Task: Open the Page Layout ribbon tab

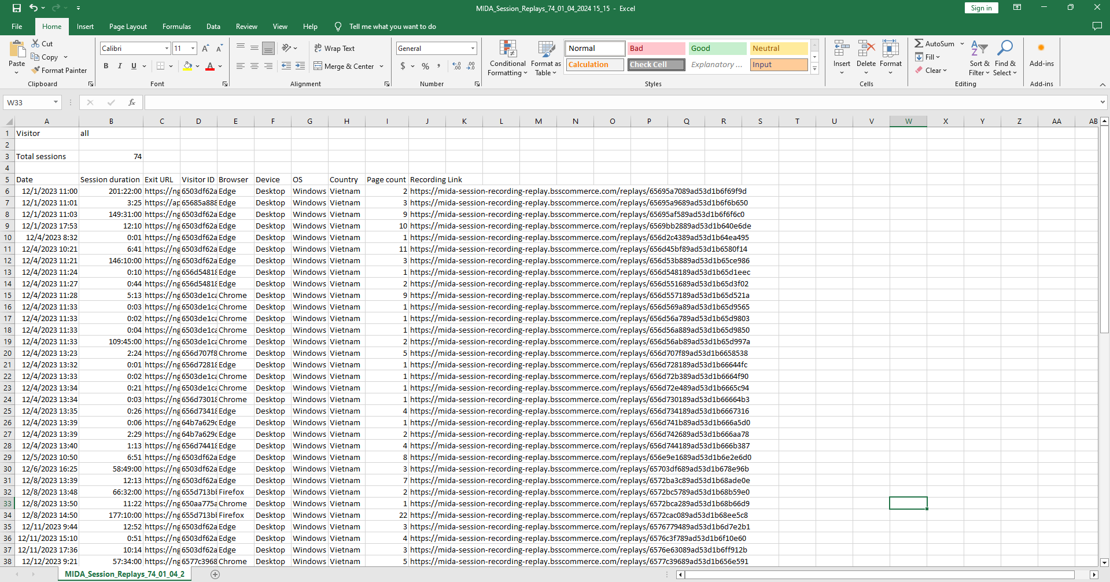Action: [x=128, y=27]
